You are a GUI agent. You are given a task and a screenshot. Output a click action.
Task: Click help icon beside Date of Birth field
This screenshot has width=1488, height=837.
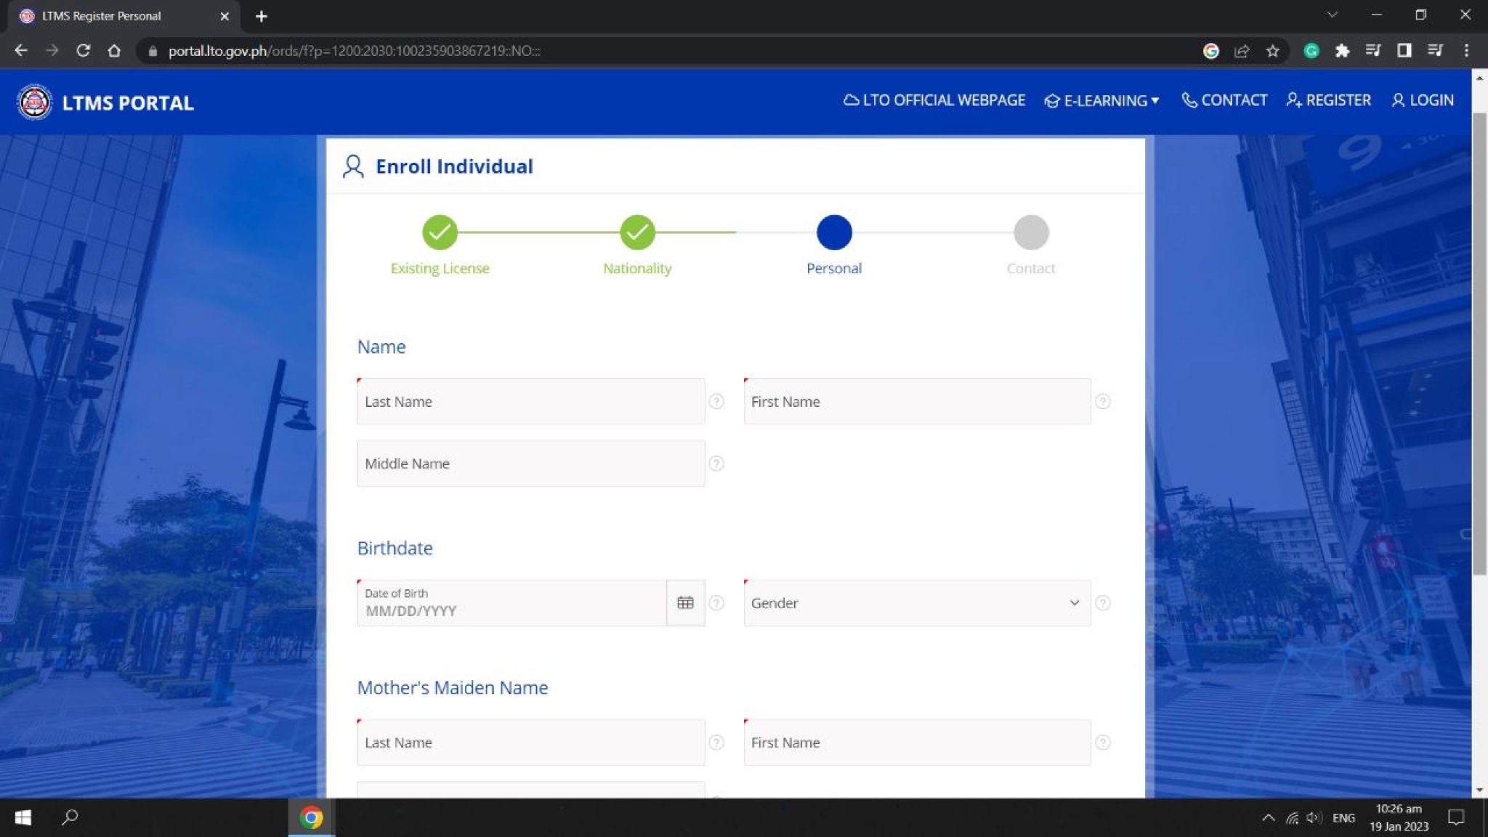(x=716, y=602)
